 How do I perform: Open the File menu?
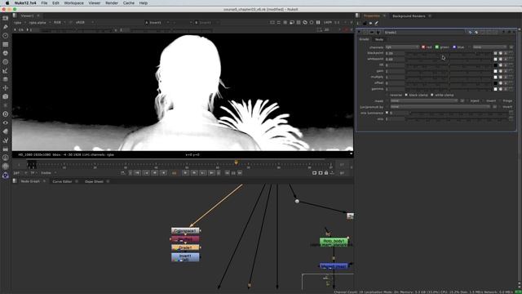click(x=44, y=3)
